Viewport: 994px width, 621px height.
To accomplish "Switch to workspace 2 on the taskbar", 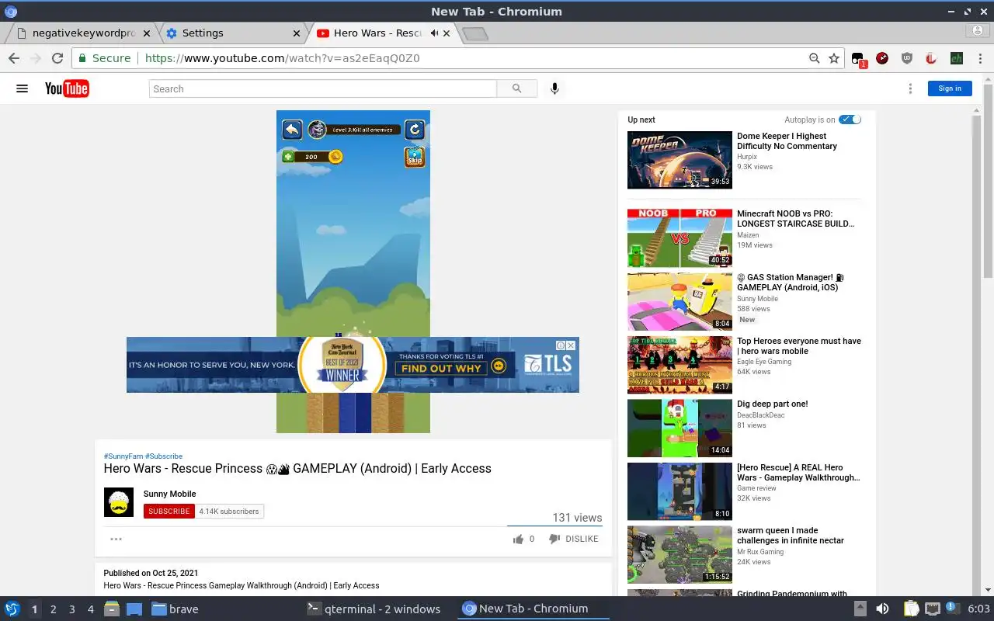I will click(53, 609).
